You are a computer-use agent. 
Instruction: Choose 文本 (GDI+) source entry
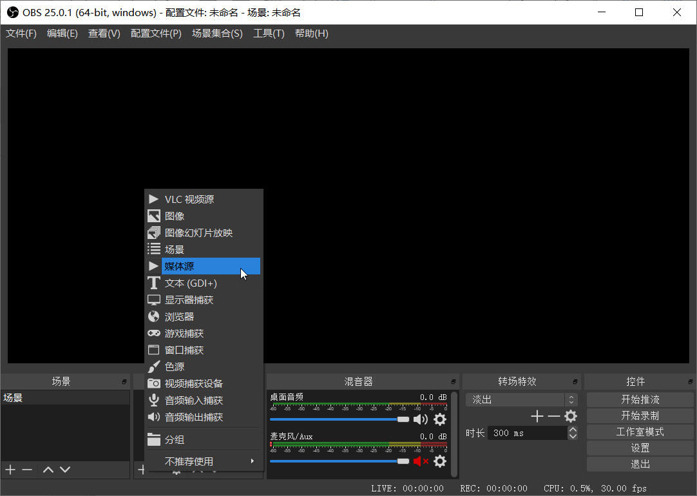204,283
